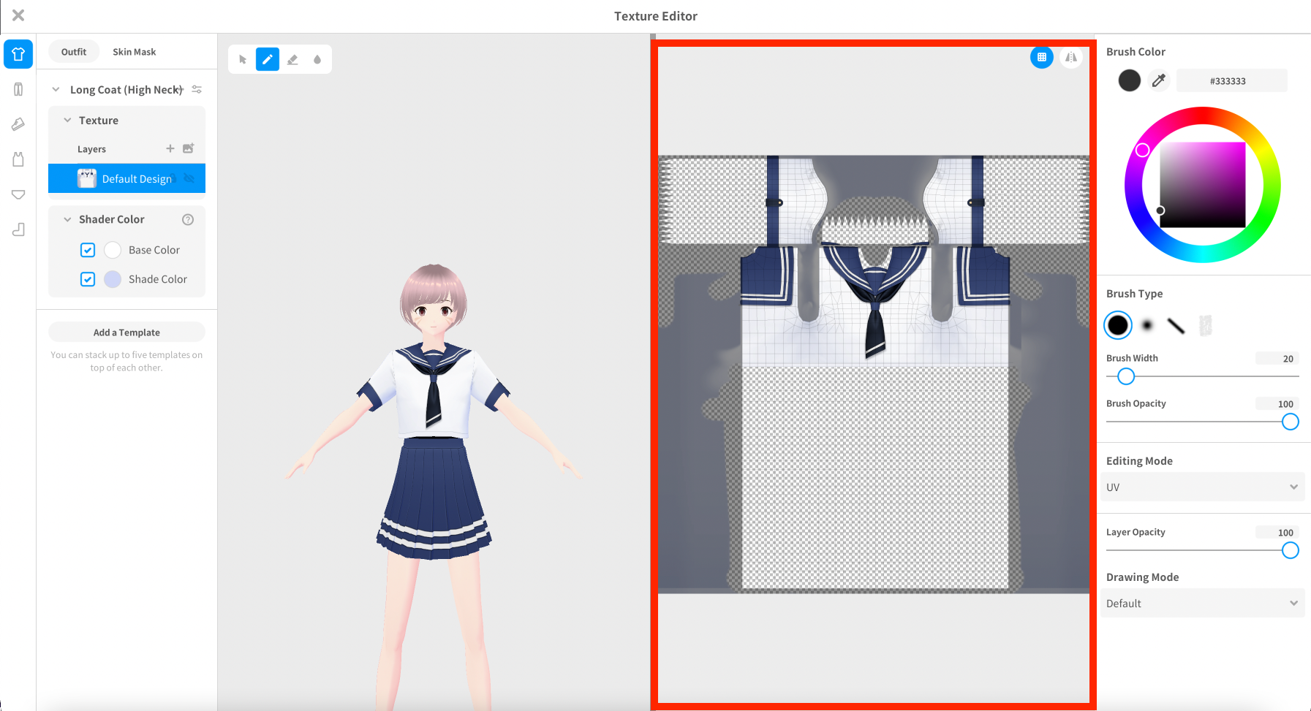This screenshot has width=1311, height=711.
Task: Click the Add a Template button
Action: click(126, 332)
